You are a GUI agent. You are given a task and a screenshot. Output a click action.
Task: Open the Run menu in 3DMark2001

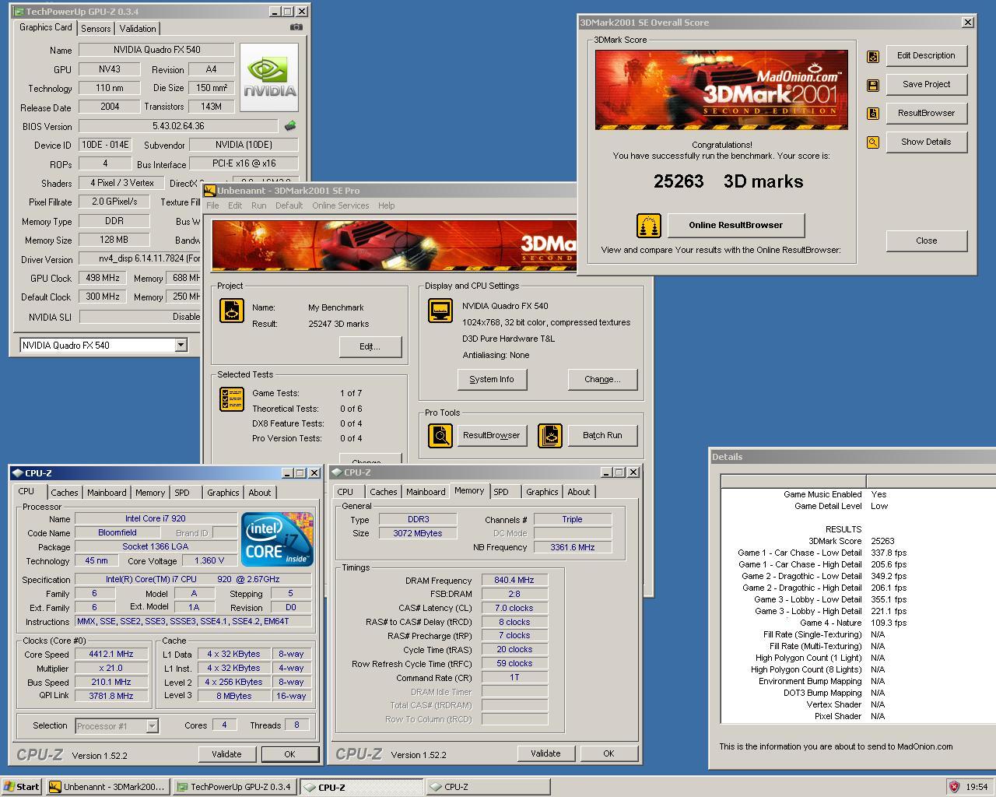tap(259, 205)
